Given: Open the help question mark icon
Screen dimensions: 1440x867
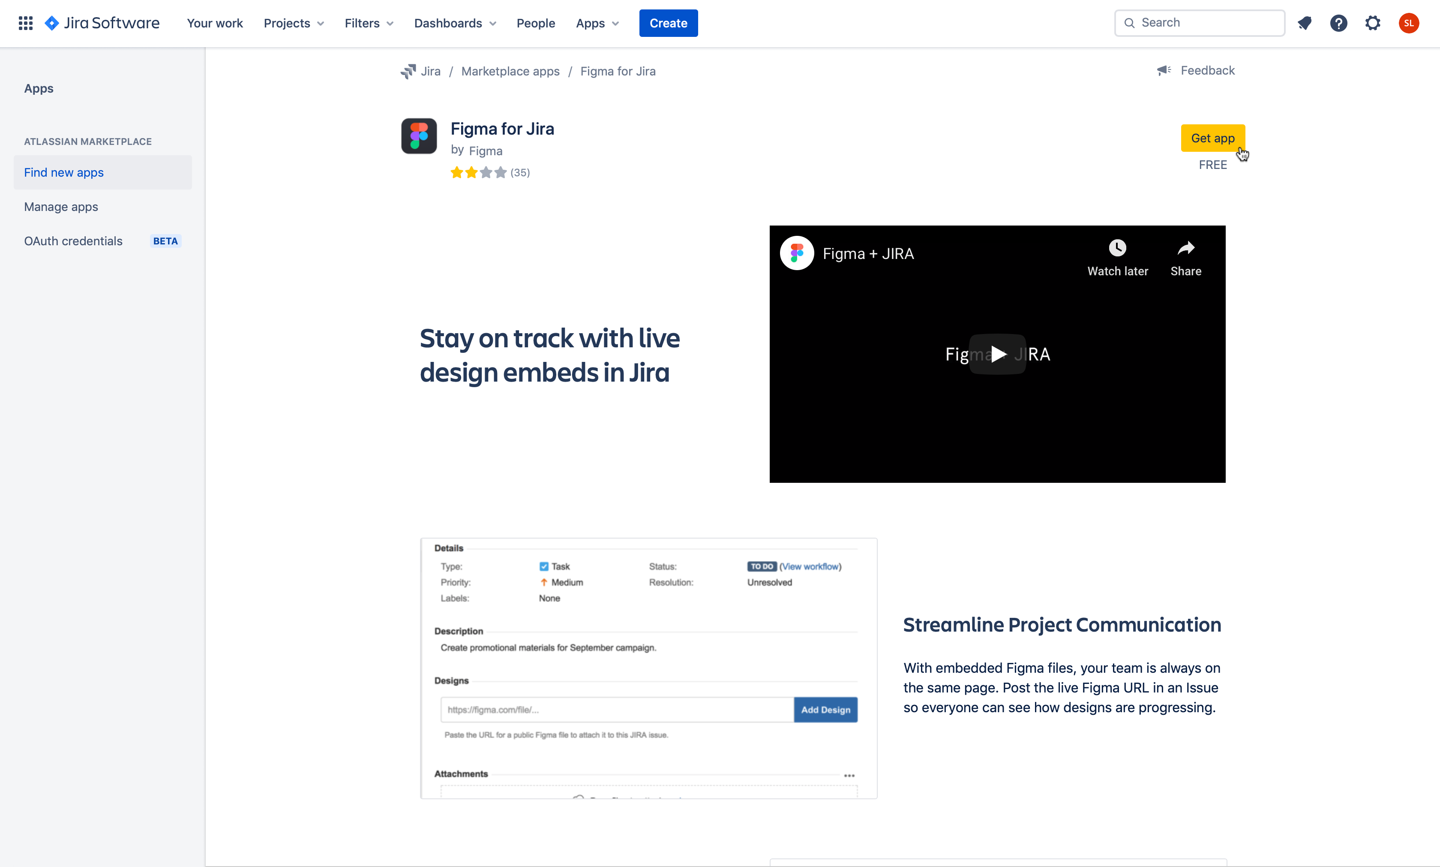Looking at the screenshot, I should [x=1338, y=23].
